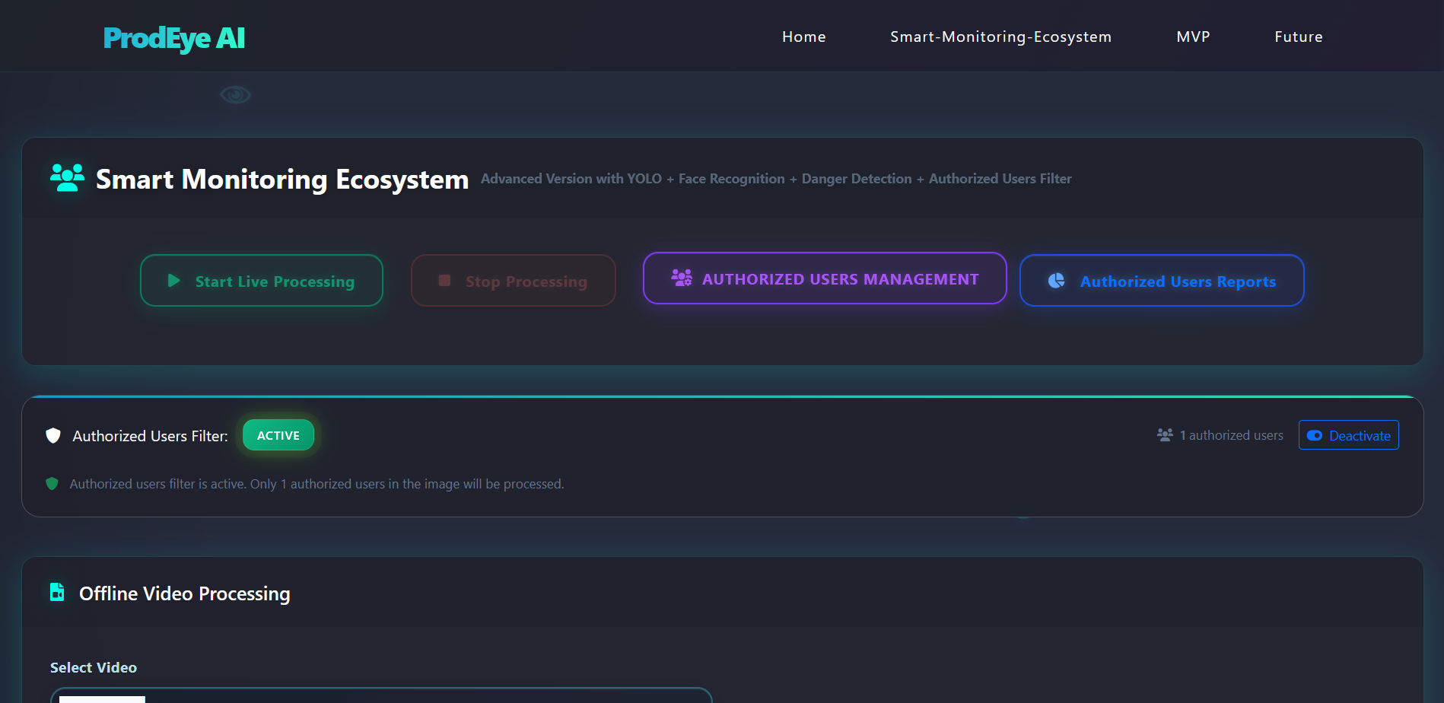Click the ProdEye AI logo
This screenshot has height=703, width=1444.
tap(174, 38)
